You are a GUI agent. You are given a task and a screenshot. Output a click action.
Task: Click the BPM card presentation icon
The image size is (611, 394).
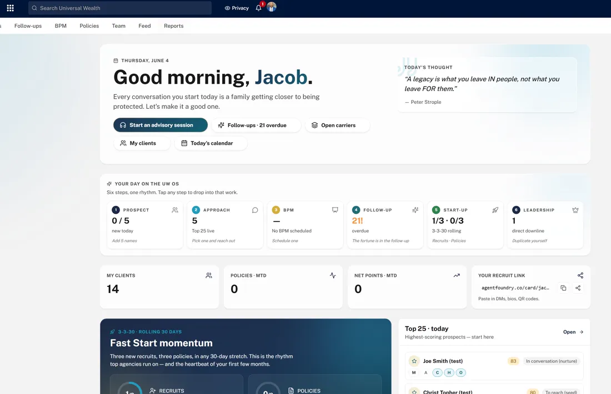point(335,210)
